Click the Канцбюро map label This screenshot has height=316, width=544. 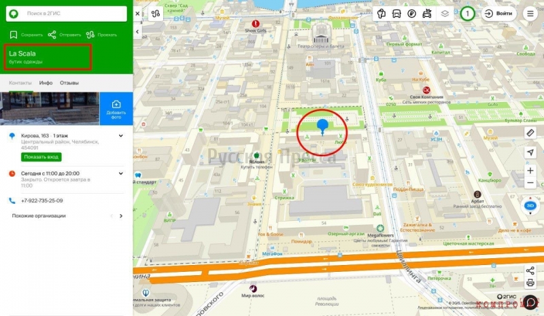pyautogui.click(x=490, y=180)
